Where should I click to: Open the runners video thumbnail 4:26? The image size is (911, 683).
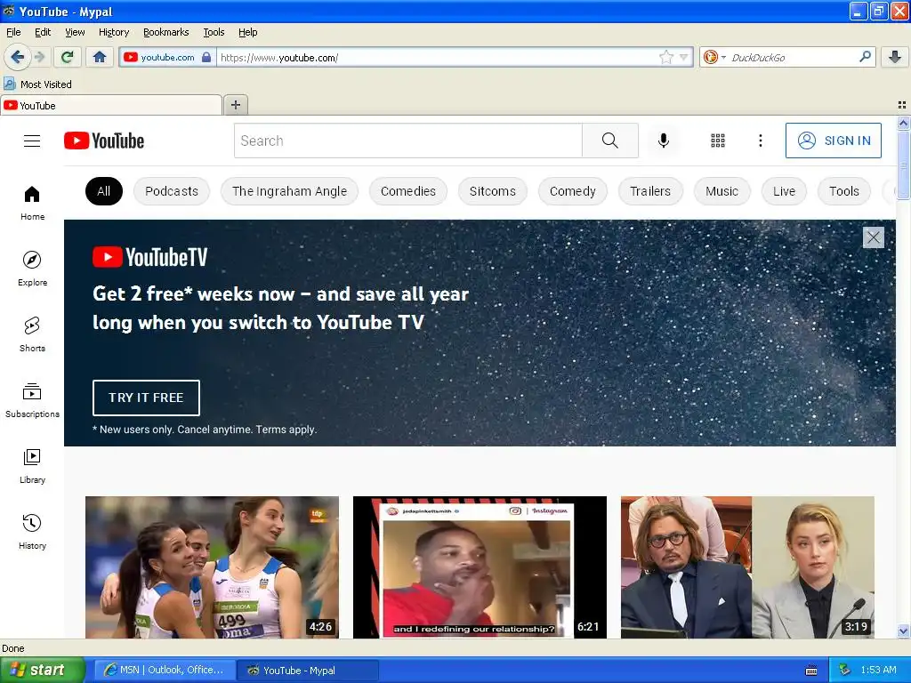[x=212, y=567]
